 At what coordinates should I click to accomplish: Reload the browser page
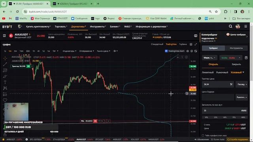click(x=17, y=11)
